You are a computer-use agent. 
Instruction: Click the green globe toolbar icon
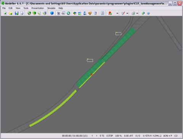pos(69,13)
